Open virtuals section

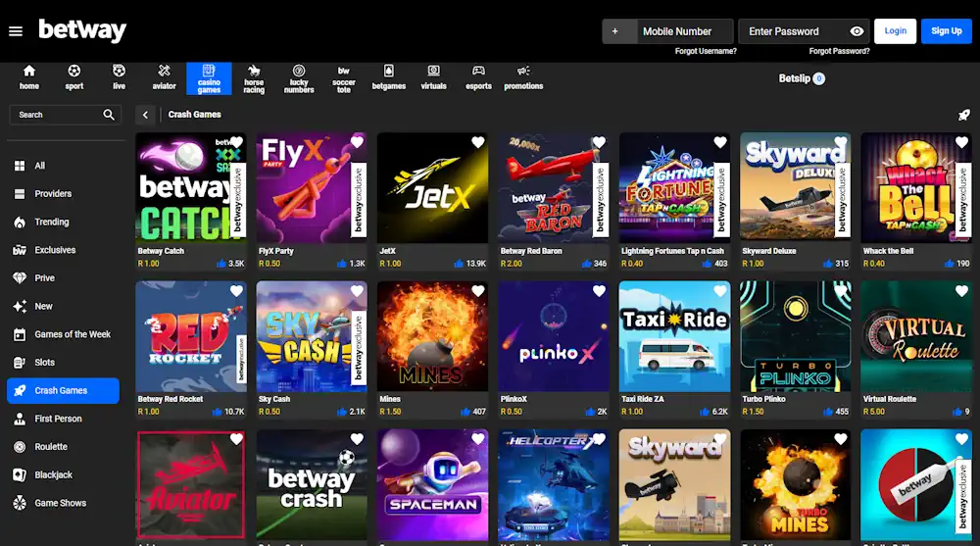tap(433, 77)
